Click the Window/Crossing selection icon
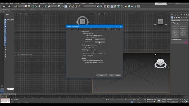The width and height of the screenshot is (189, 106). 36,6
